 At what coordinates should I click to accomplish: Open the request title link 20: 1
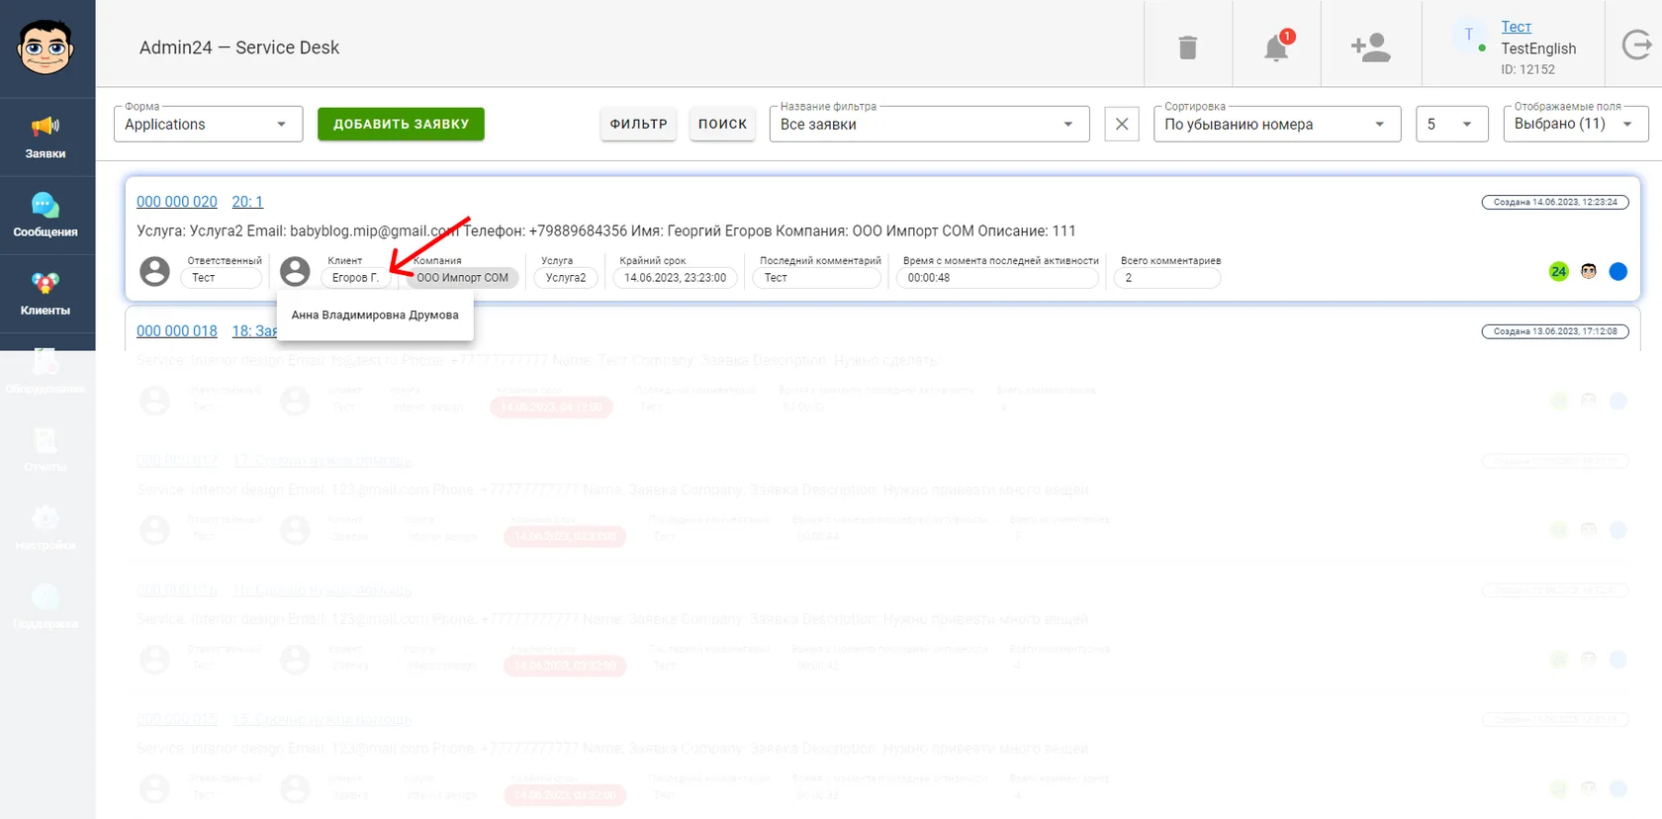tap(247, 202)
